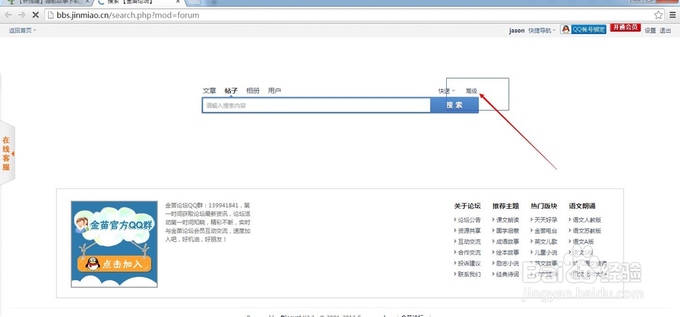Screen dimensions: 680x317
Task: Open the 语文A版 link
Action: coord(583,241)
